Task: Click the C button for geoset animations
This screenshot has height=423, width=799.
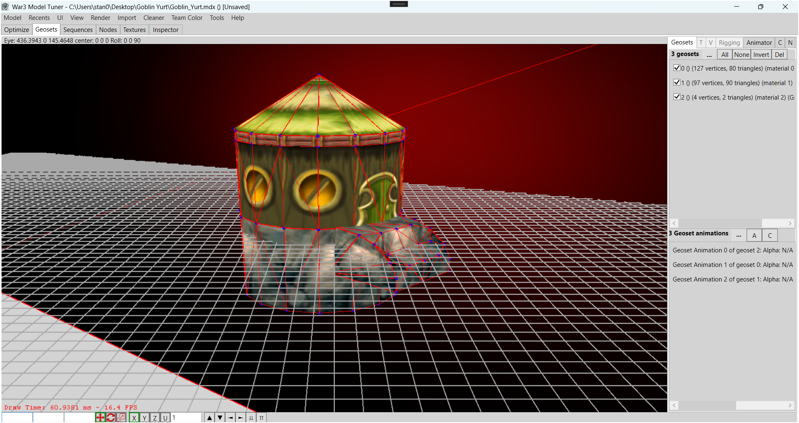Action: click(770, 235)
